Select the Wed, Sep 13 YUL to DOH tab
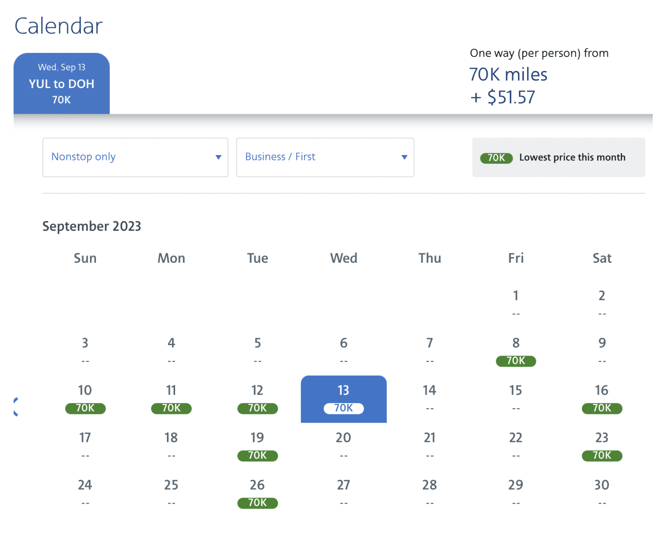 pyautogui.click(x=62, y=84)
